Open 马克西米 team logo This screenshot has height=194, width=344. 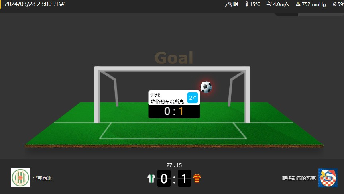coord(20,178)
